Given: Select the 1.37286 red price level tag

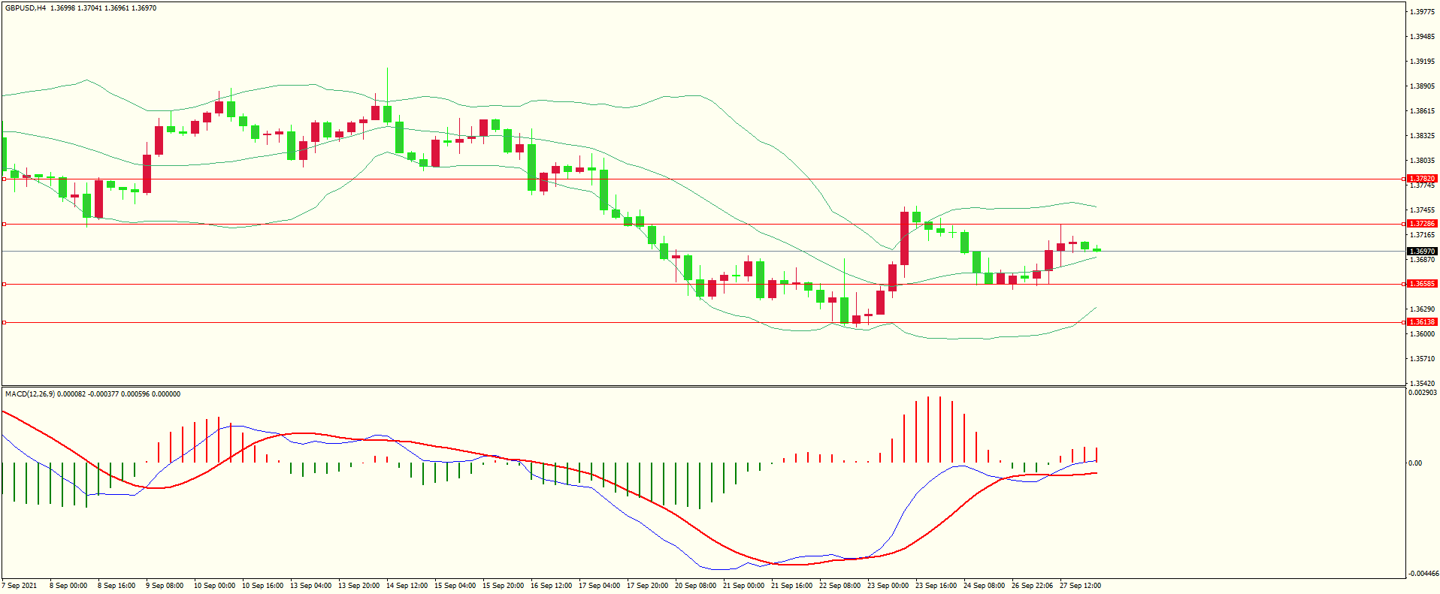Looking at the screenshot, I should [1422, 224].
